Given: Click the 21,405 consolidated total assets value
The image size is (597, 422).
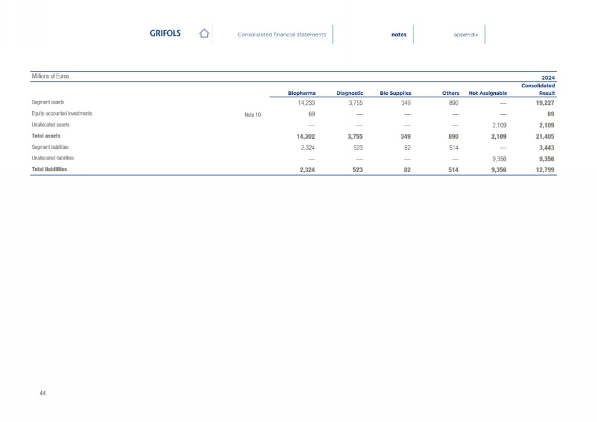Looking at the screenshot, I should click(x=541, y=136).
